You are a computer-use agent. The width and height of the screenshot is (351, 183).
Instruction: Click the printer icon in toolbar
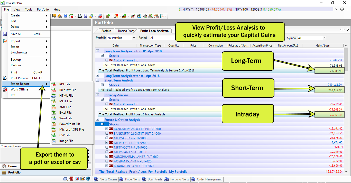(x=80, y=16)
